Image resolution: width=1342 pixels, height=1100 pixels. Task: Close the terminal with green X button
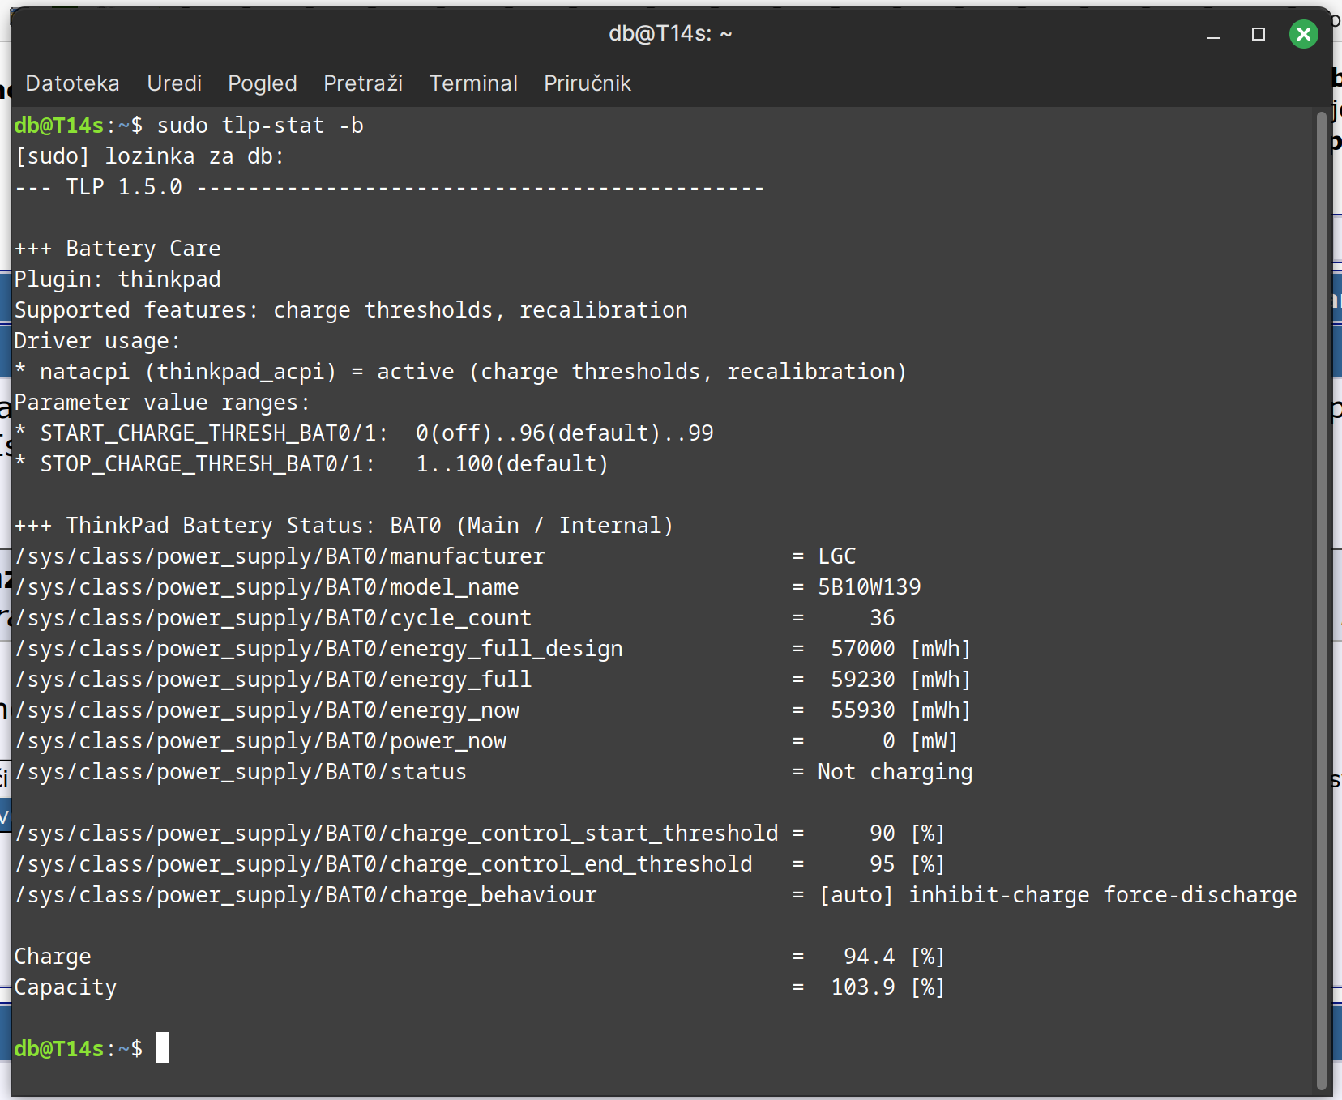coord(1304,34)
